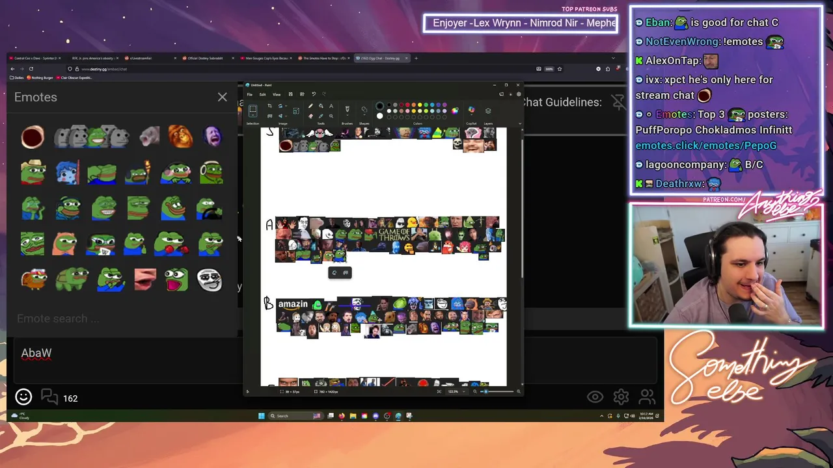Expand the Selection tool dropdown
Screen dimensions: 833x468
253,115
